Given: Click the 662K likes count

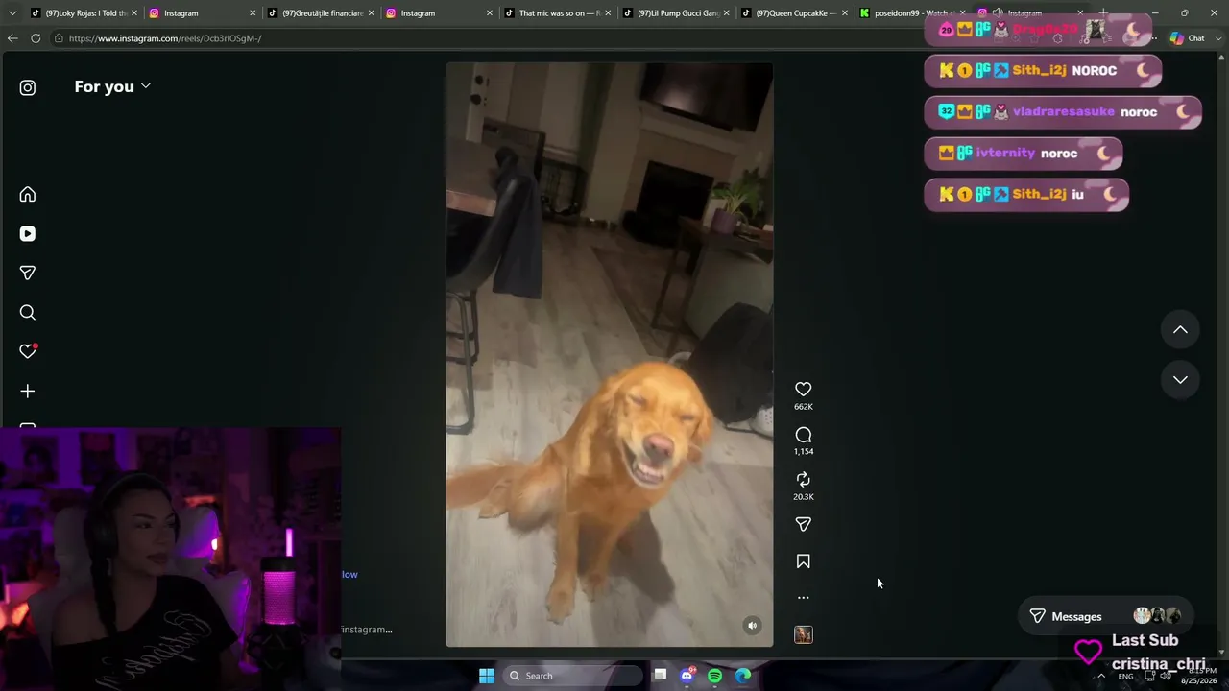Looking at the screenshot, I should pyautogui.click(x=804, y=407).
